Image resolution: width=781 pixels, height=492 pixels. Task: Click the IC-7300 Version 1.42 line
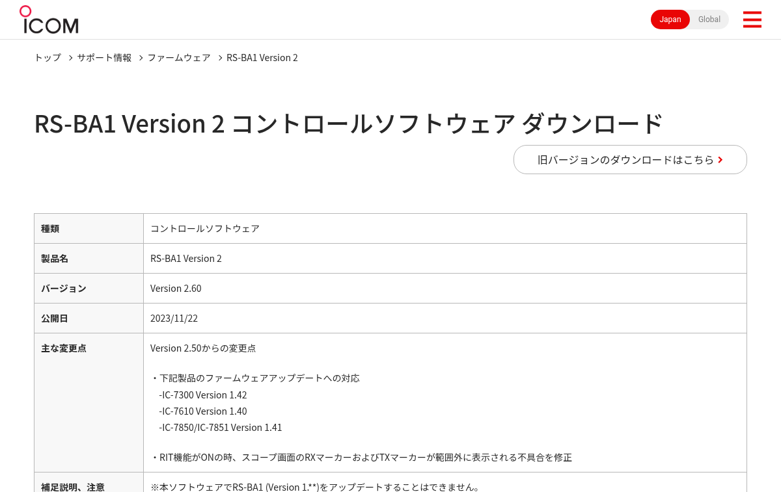[x=203, y=395]
